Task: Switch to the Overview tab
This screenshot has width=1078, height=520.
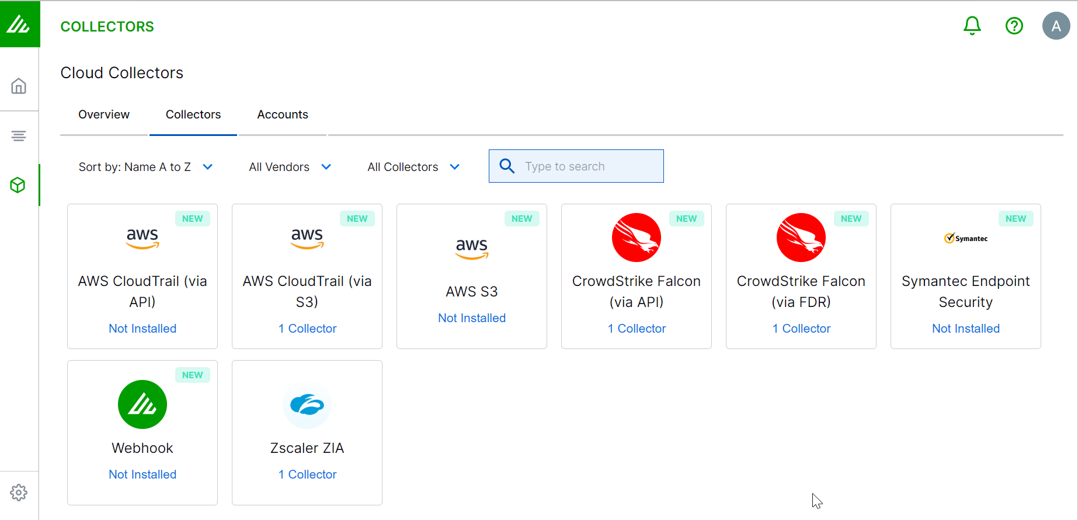Action: [104, 114]
